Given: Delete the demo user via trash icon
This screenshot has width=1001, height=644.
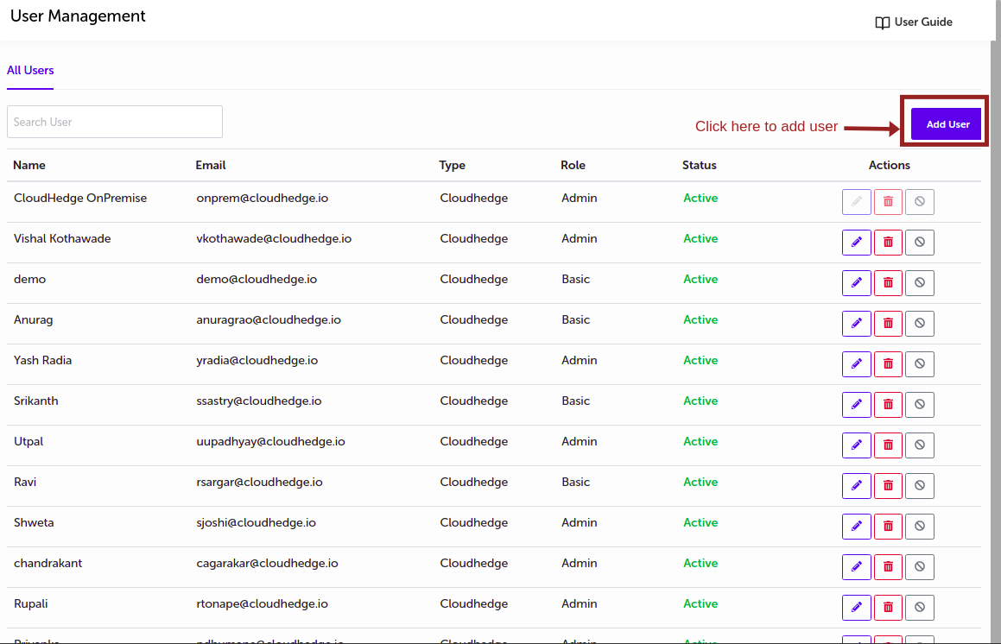Looking at the screenshot, I should (x=888, y=283).
